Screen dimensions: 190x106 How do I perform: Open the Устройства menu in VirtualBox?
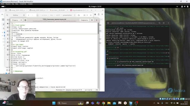pos(23,4)
